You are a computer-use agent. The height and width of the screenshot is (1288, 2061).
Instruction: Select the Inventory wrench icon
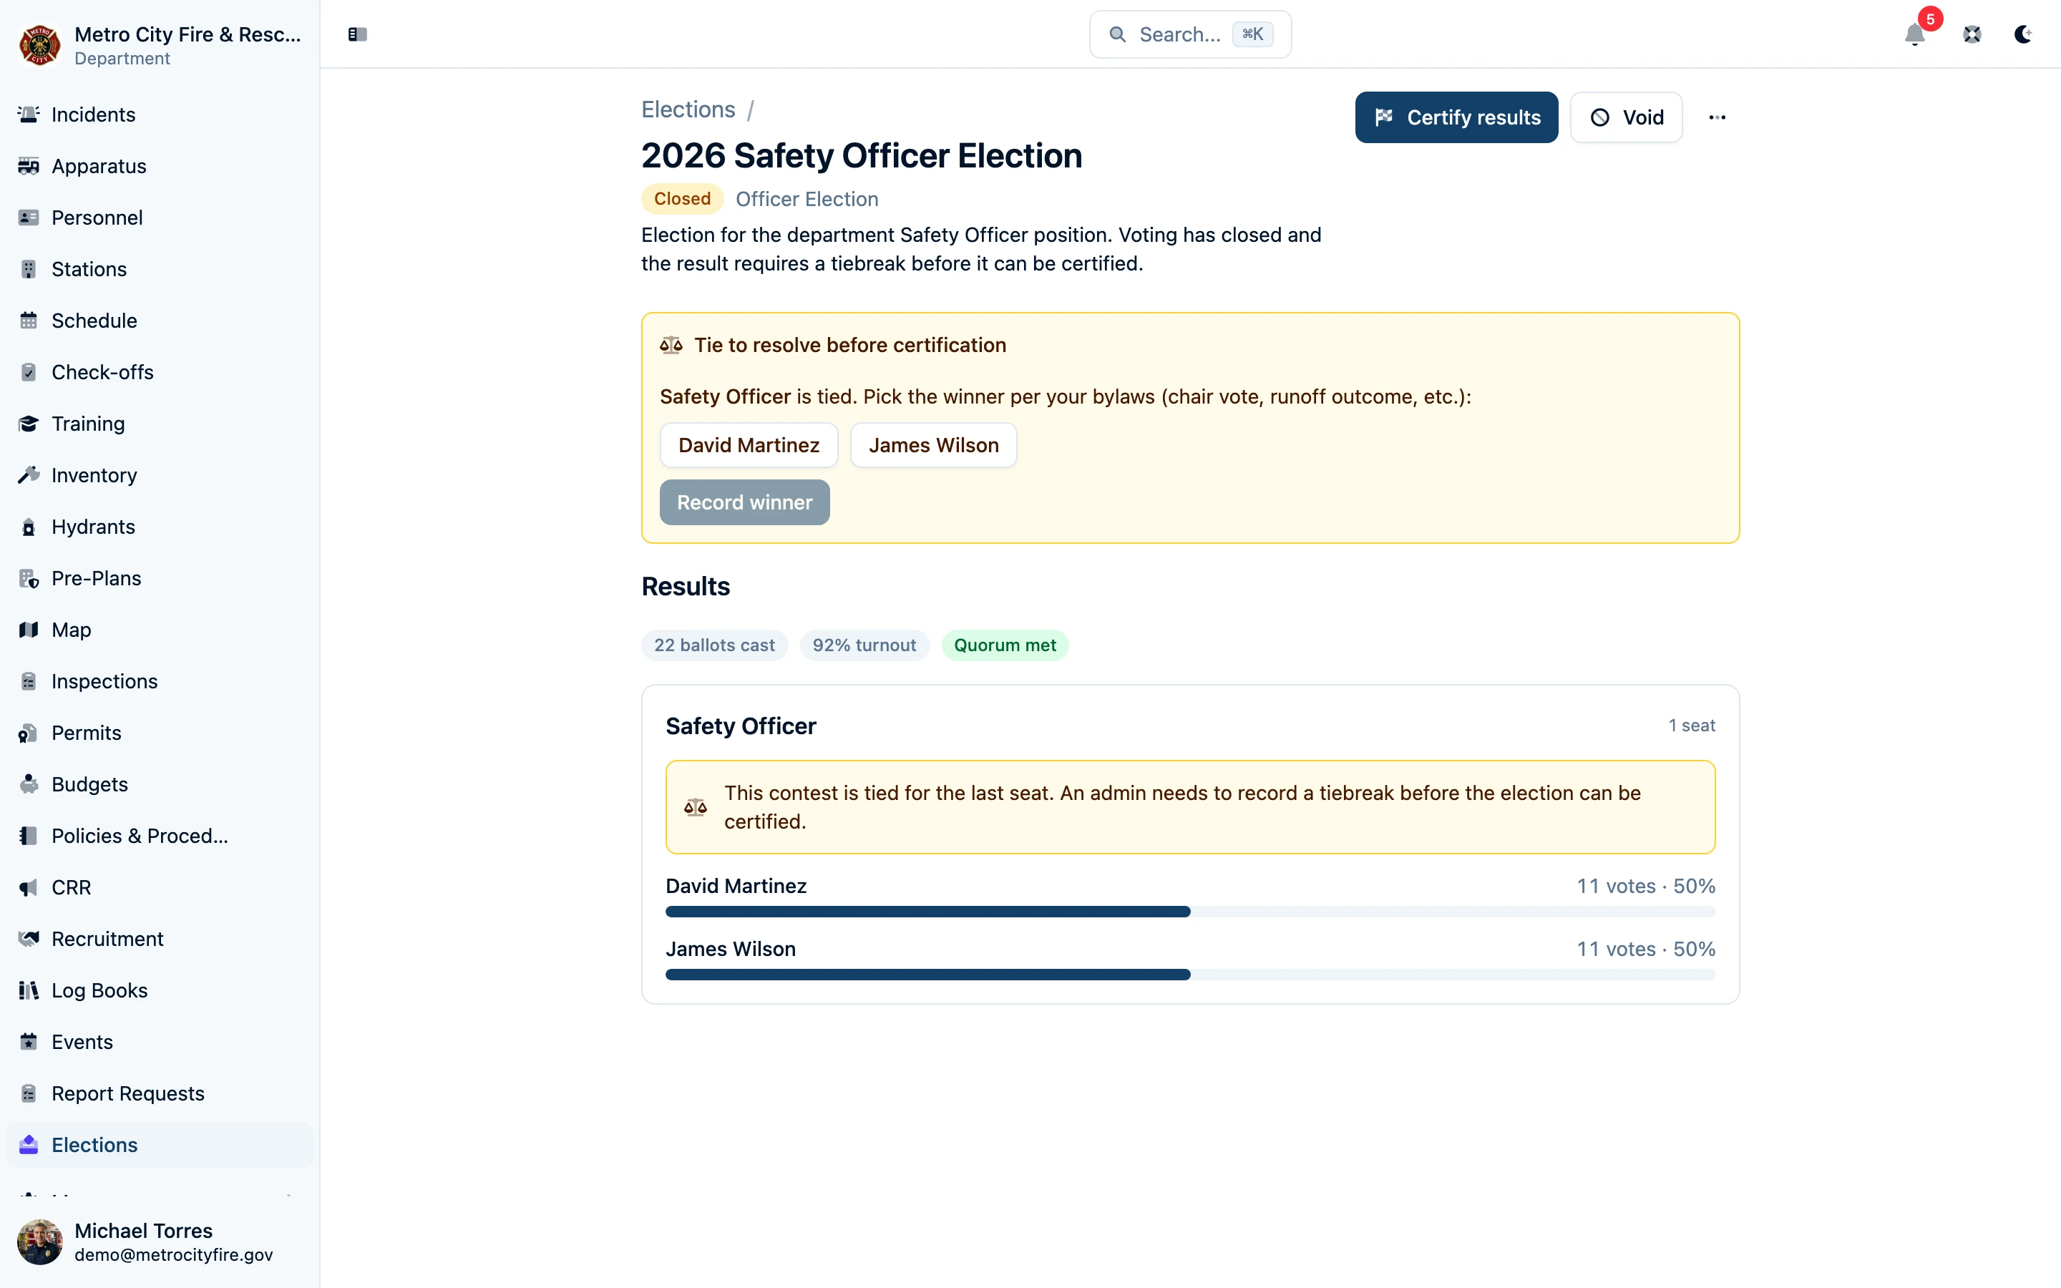(29, 475)
